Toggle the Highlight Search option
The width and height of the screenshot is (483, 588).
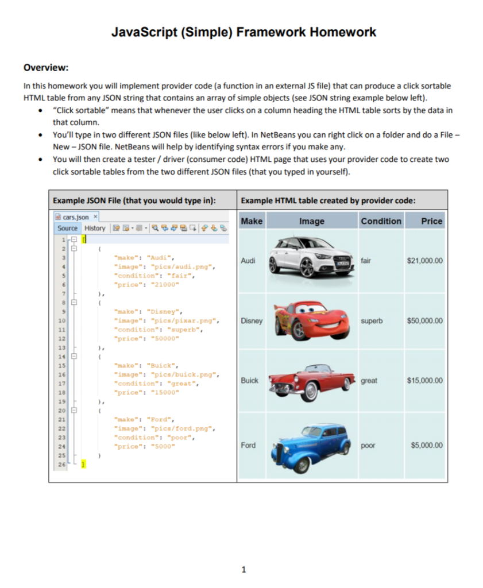(183, 228)
